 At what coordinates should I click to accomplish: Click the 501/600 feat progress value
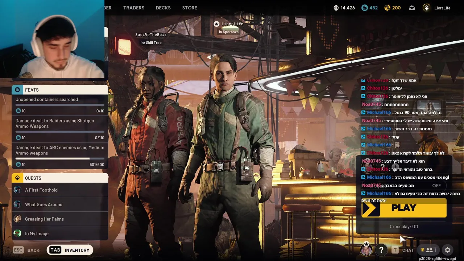97,165
